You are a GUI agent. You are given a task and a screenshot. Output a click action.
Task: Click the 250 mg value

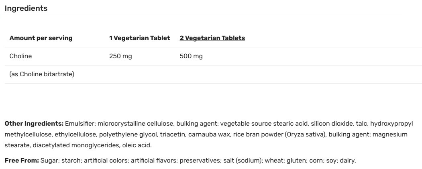[x=120, y=56]
